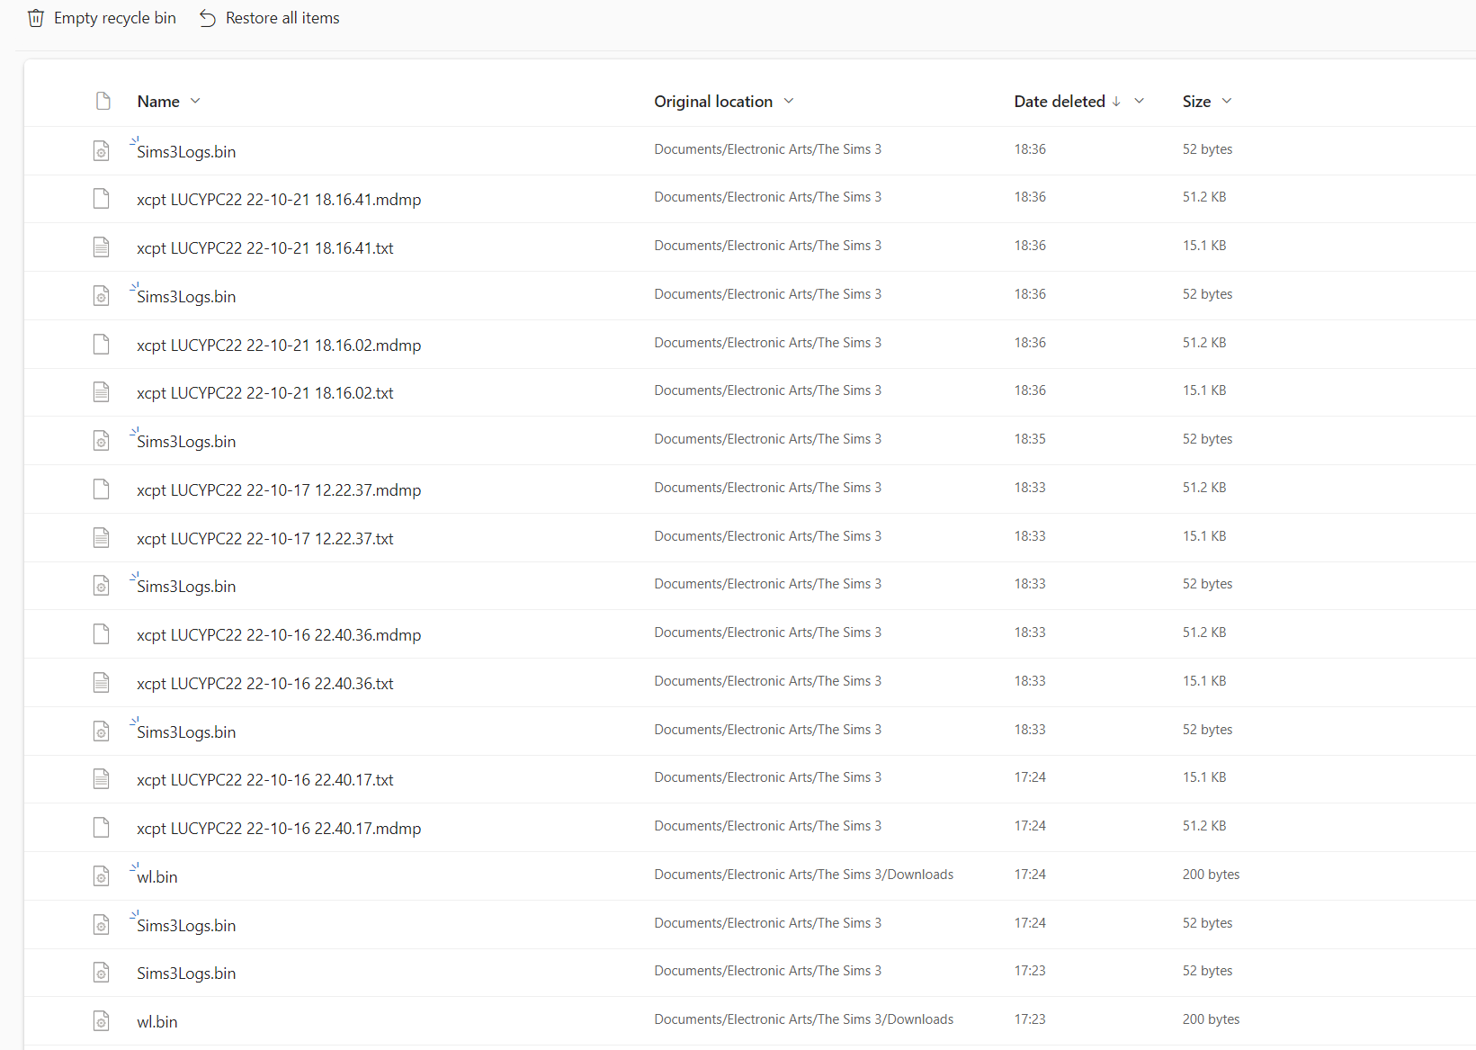The height and width of the screenshot is (1050, 1476).
Task: Select file xcpt LUCYPC22 22-10-21 18.16.02.mdmp
Action: pos(279,346)
